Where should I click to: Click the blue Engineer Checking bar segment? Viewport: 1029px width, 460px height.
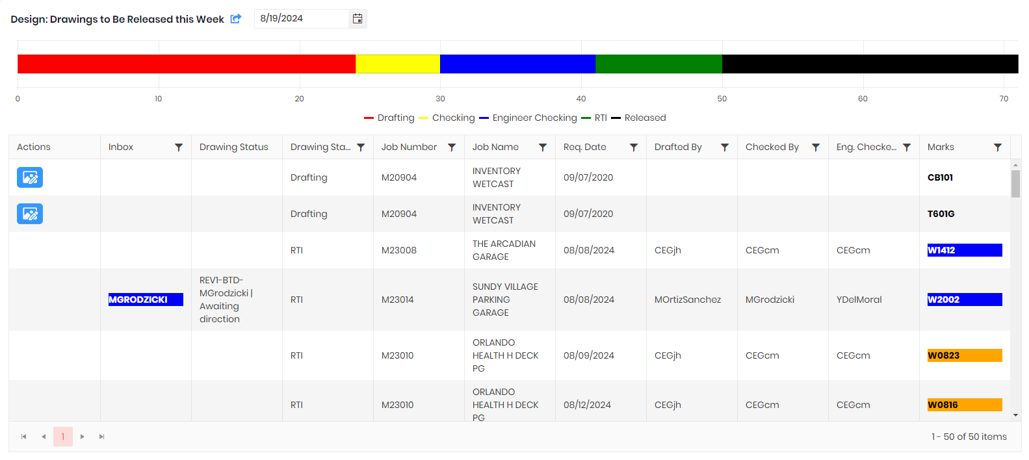pyautogui.click(x=517, y=64)
